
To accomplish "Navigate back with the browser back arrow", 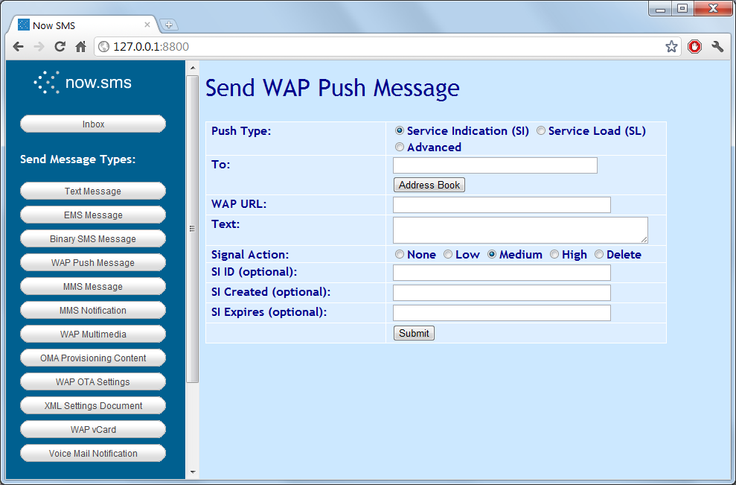I will tap(18, 46).
